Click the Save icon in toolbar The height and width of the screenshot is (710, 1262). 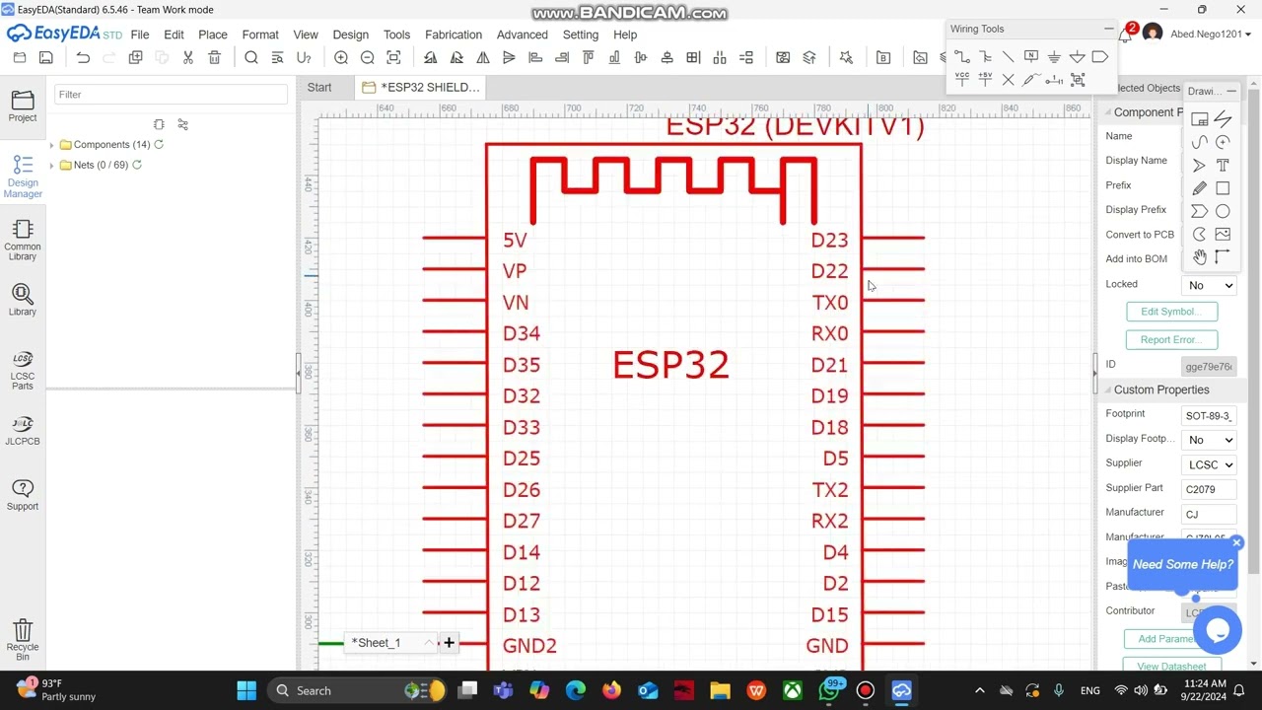tap(45, 58)
